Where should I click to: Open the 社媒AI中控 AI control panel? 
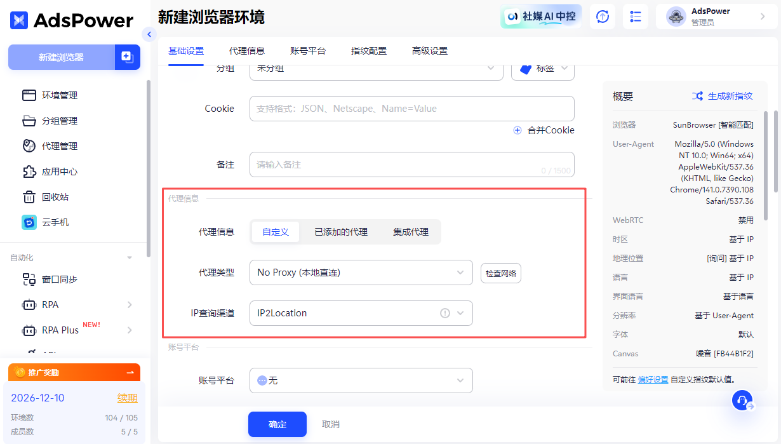point(540,16)
